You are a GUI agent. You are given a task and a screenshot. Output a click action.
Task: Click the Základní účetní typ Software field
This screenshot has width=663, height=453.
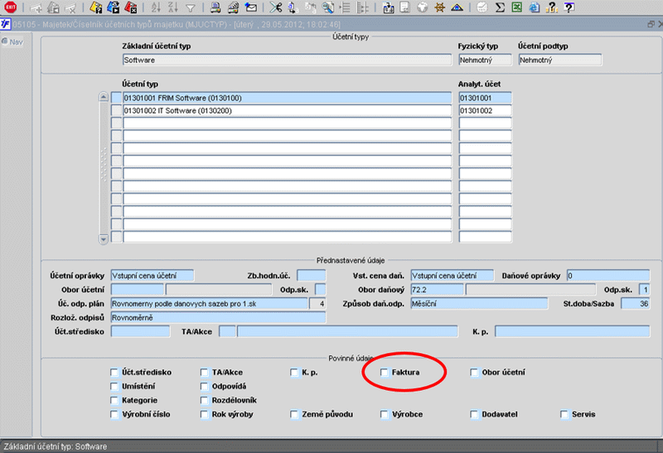(287, 60)
